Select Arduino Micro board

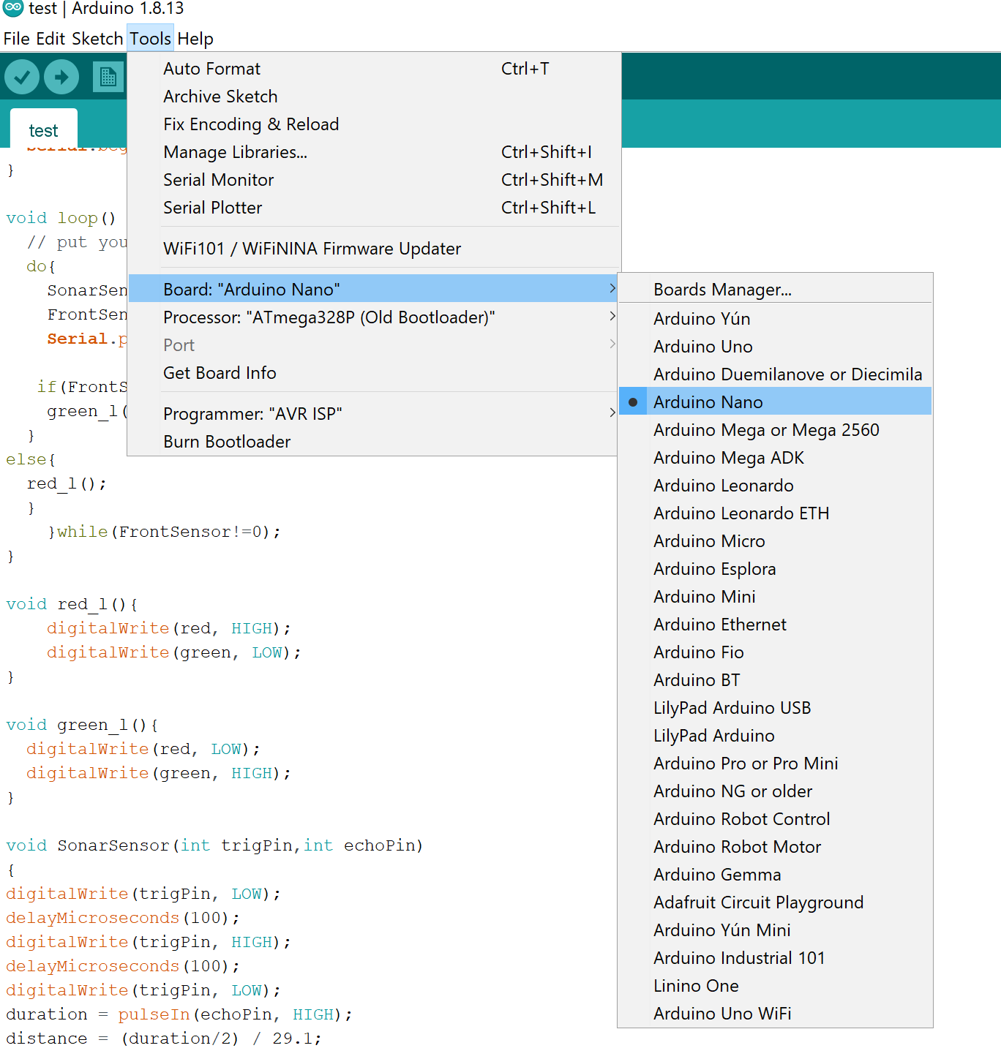[775, 540]
